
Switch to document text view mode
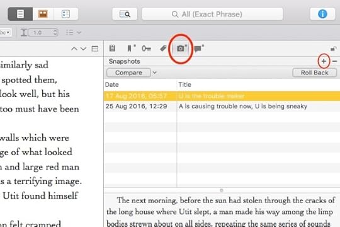[20, 14]
